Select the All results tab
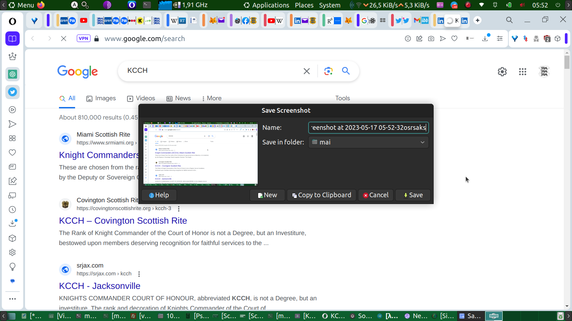This screenshot has height=321, width=572. pos(68,98)
